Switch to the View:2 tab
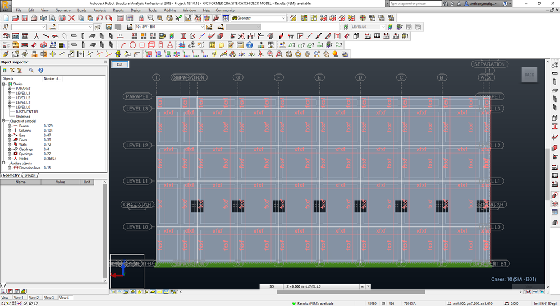 (x=34, y=298)
